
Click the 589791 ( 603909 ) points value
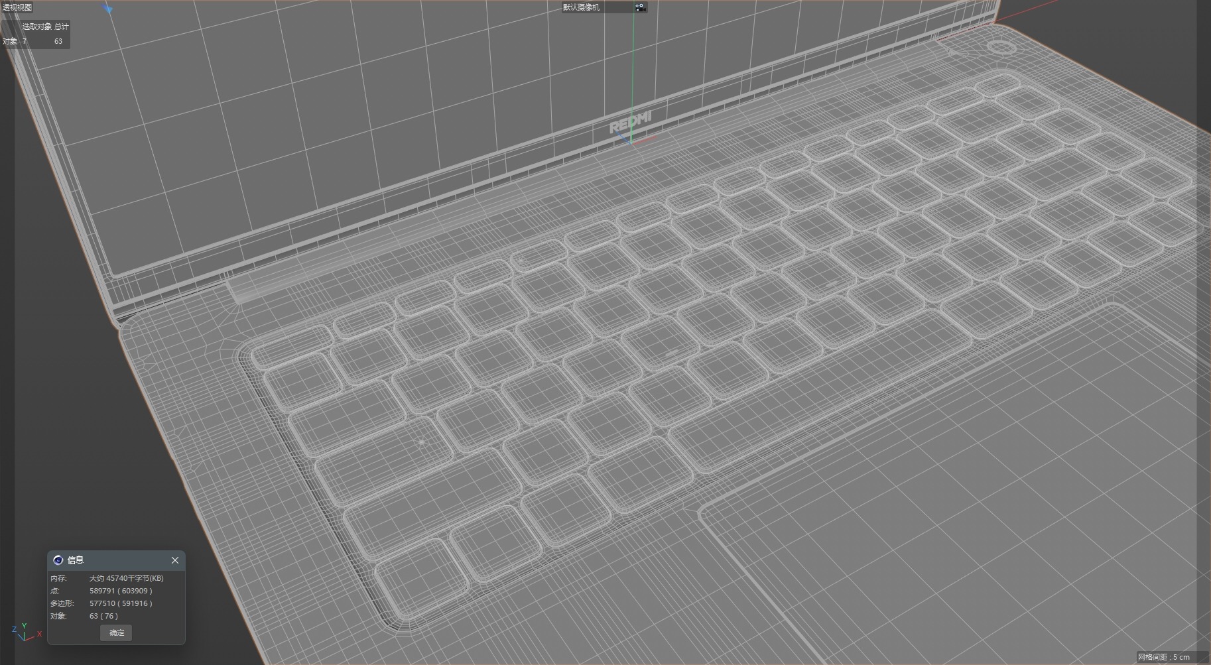click(x=121, y=591)
